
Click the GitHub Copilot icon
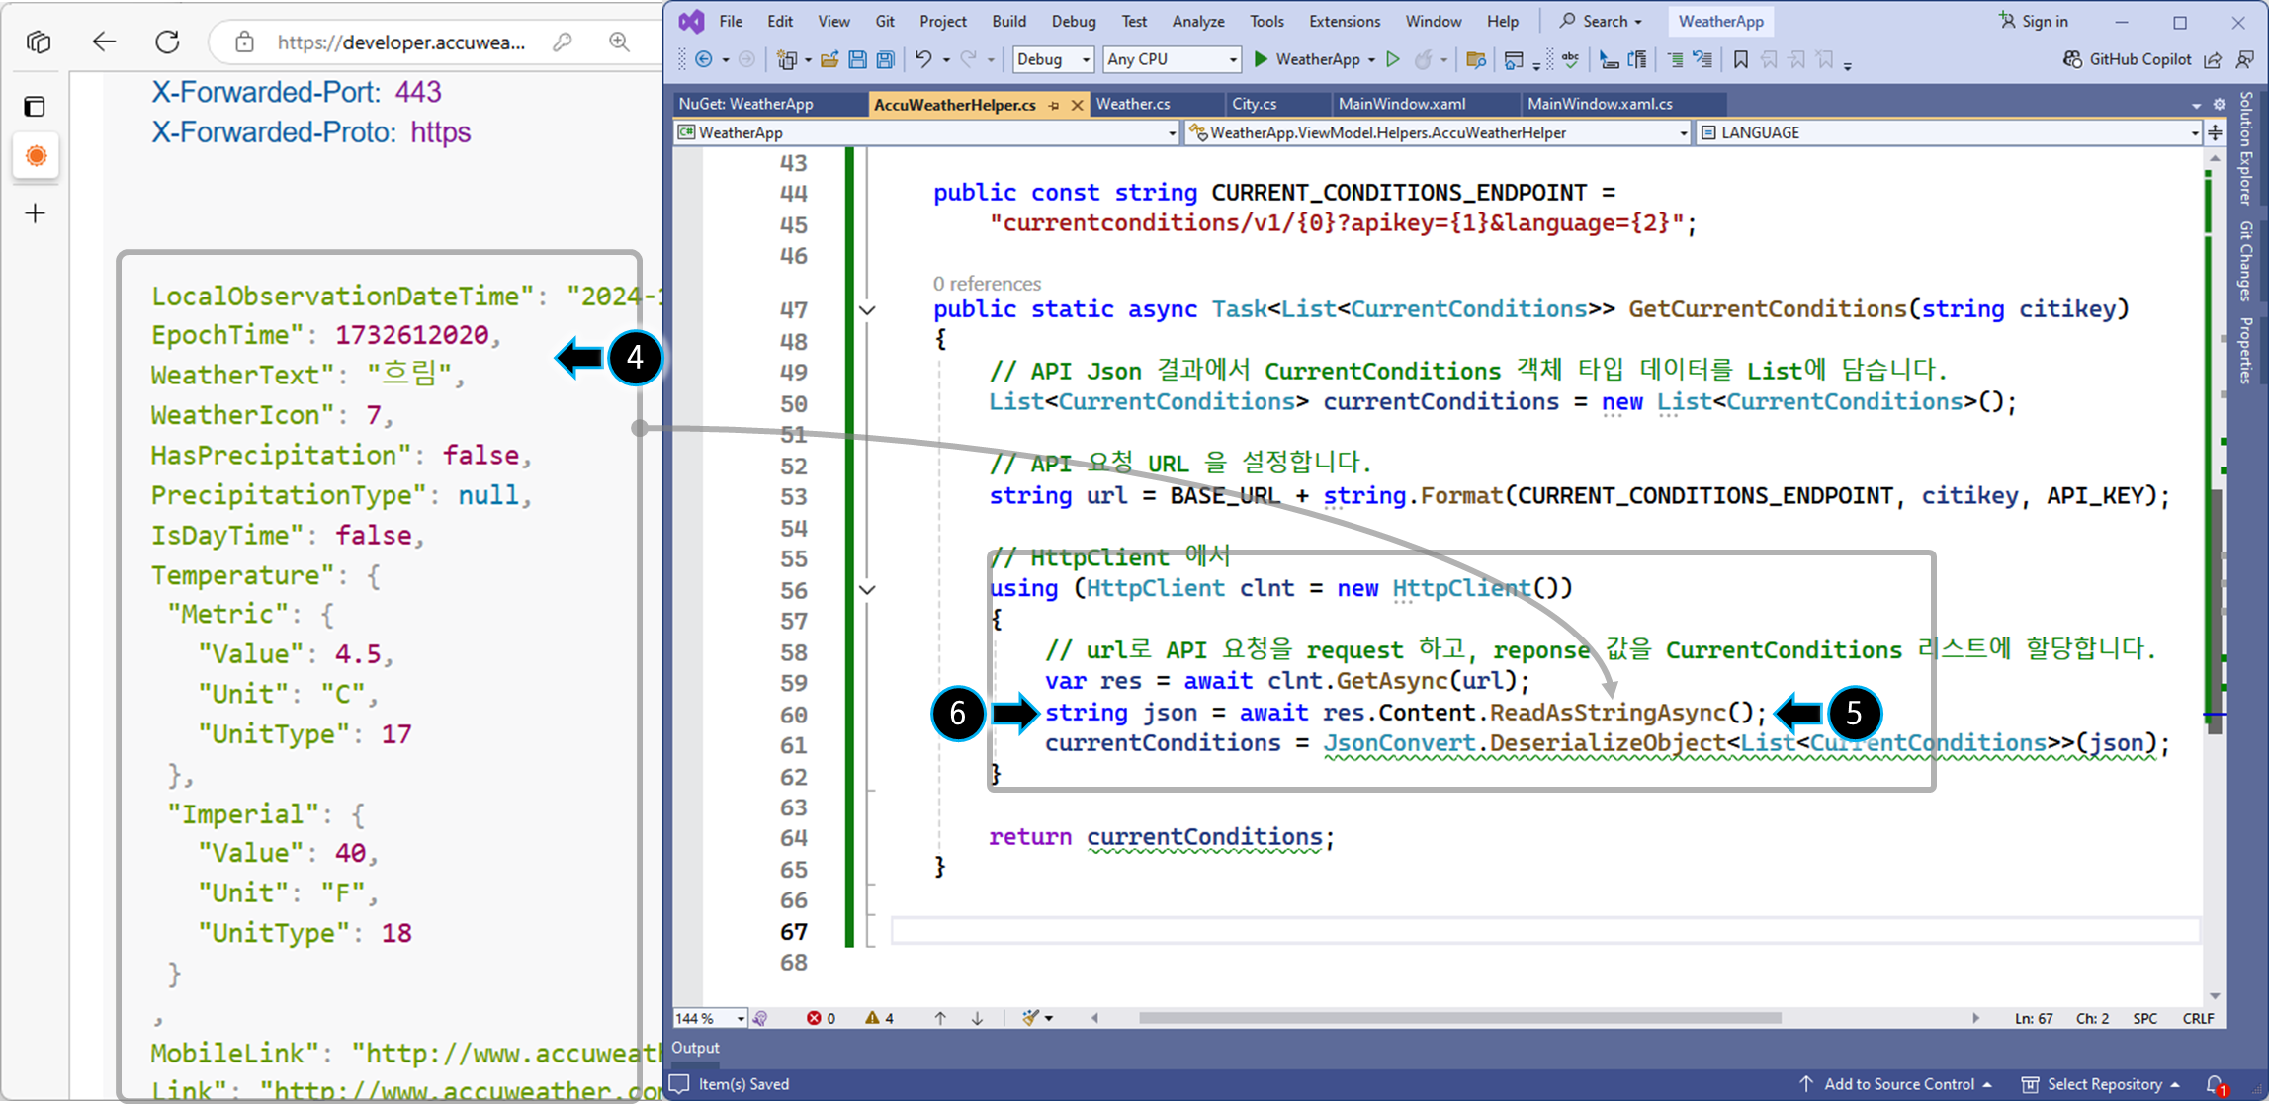pyautogui.click(x=2072, y=60)
